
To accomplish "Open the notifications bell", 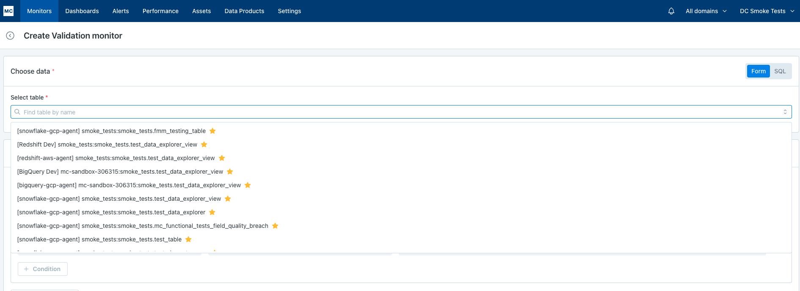I will (671, 11).
